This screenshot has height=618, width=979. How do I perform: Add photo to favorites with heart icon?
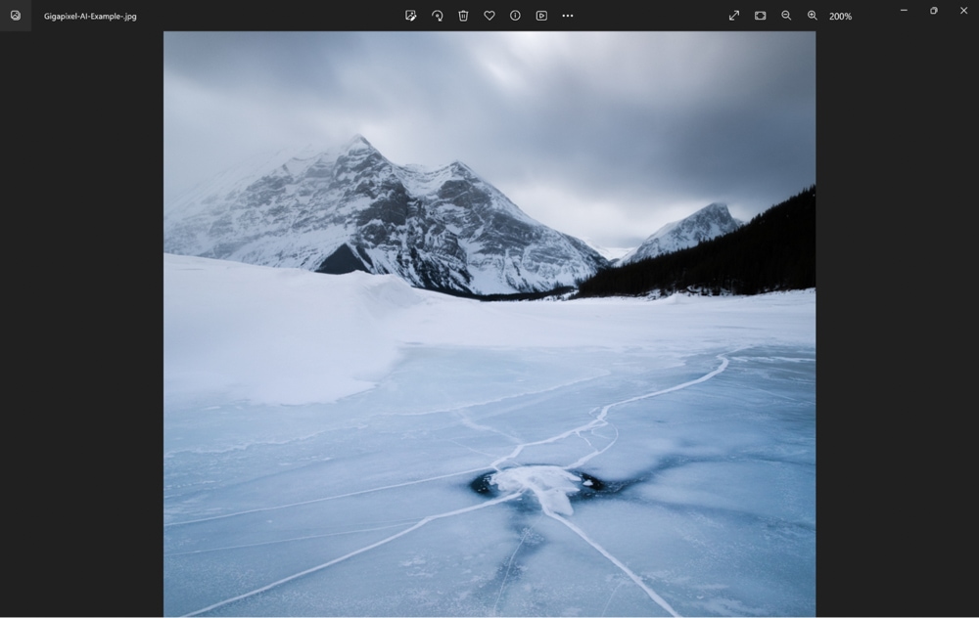pyautogui.click(x=489, y=16)
